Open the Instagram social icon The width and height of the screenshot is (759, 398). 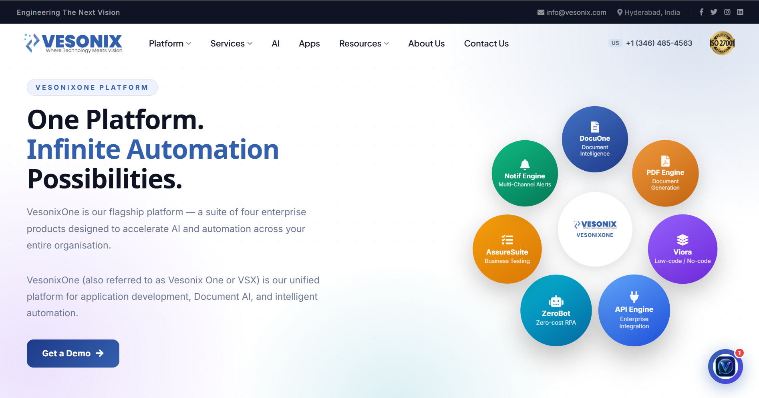pos(727,12)
